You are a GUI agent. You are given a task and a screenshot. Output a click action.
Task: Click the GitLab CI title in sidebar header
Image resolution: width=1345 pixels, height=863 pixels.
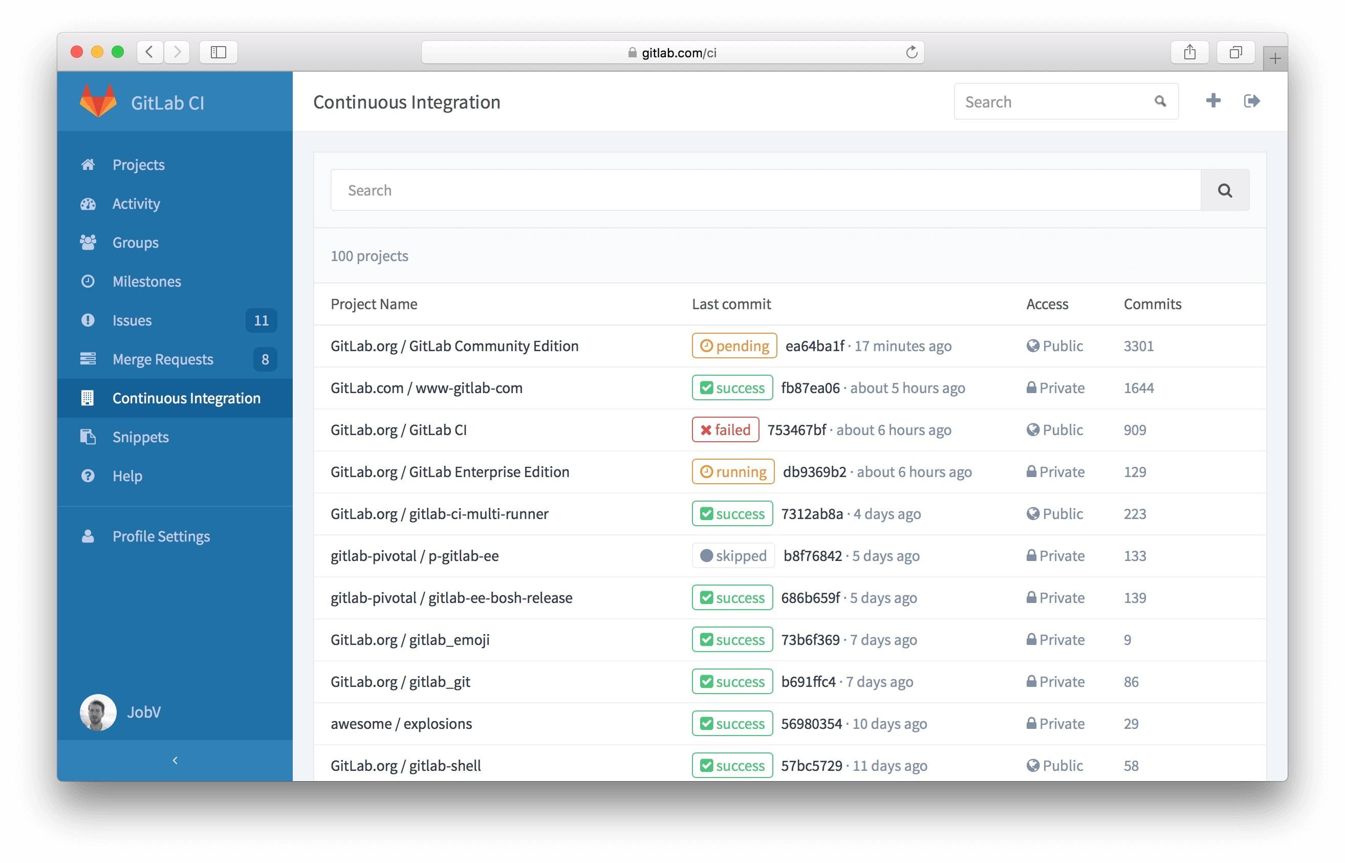coord(167,102)
